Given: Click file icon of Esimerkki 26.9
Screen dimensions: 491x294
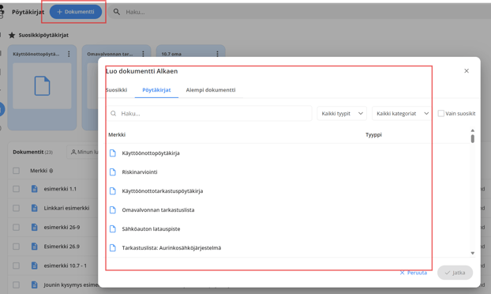Looking at the screenshot, I should (35, 247).
